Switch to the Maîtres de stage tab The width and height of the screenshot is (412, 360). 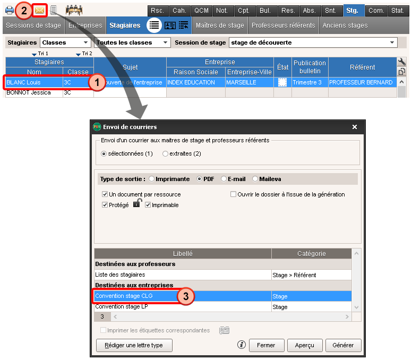220,25
